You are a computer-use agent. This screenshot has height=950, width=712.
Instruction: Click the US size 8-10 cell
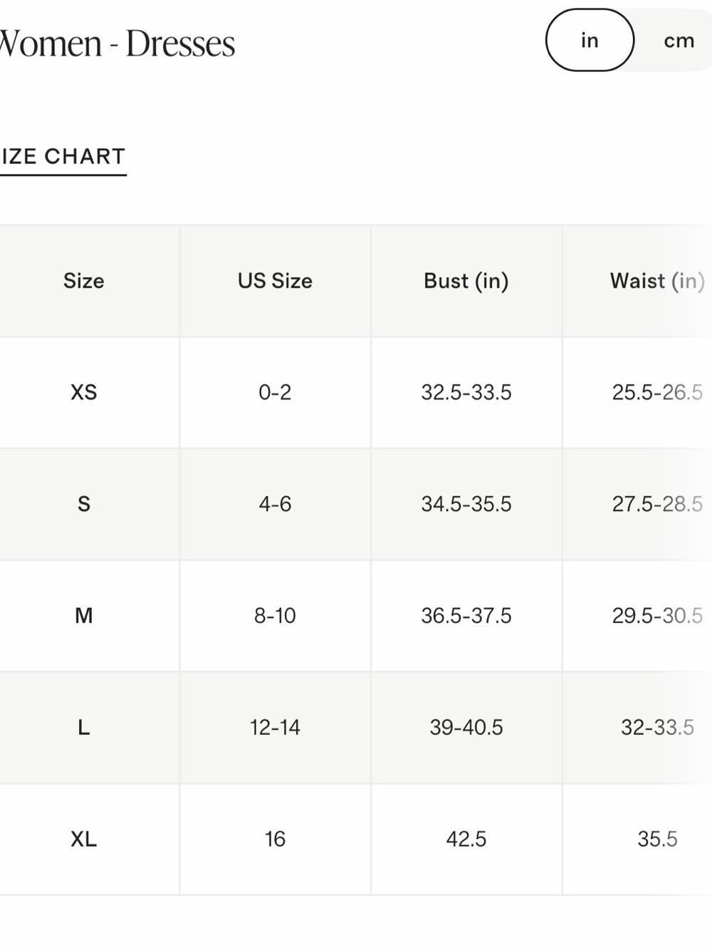point(275,615)
